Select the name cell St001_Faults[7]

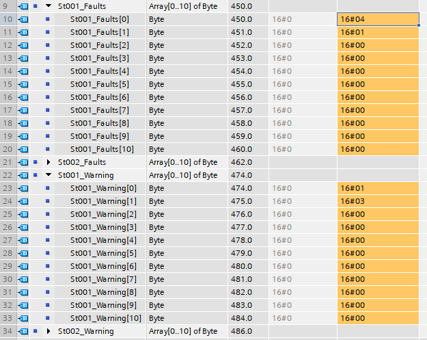tap(100, 110)
